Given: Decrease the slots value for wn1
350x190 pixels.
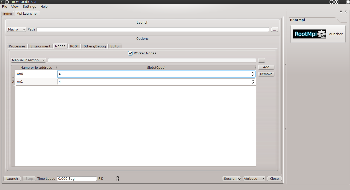Looking at the screenshot, I should click(x=253, y=83).
